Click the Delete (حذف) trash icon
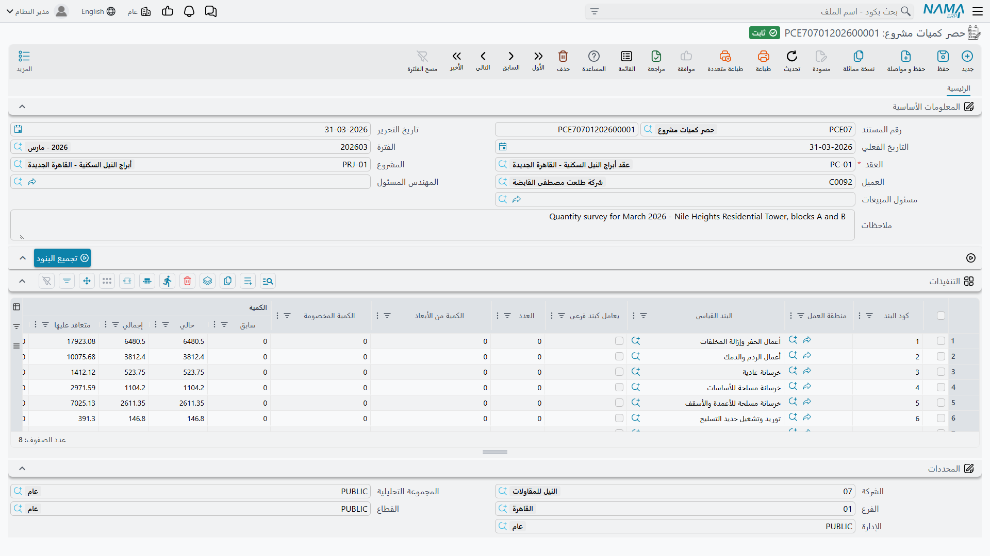The height and width of the screenshot is (556, 990). [563, 56]
